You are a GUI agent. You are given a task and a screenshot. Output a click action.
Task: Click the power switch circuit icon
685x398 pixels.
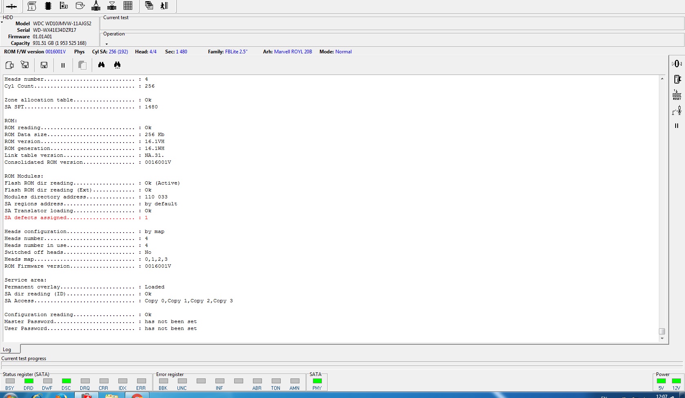pyautogui.click(x=677, y=110)
